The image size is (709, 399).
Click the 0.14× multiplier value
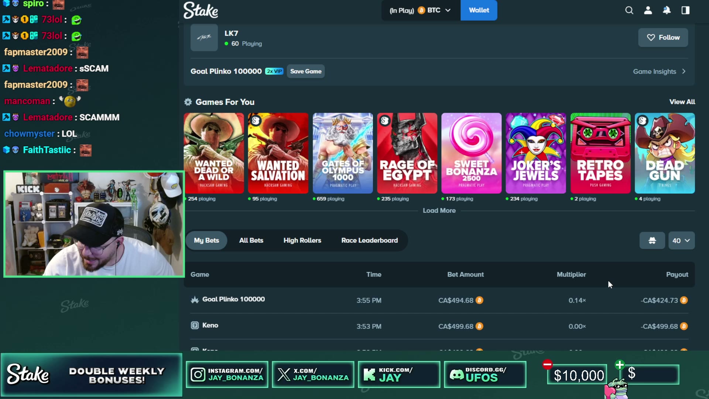577,300
